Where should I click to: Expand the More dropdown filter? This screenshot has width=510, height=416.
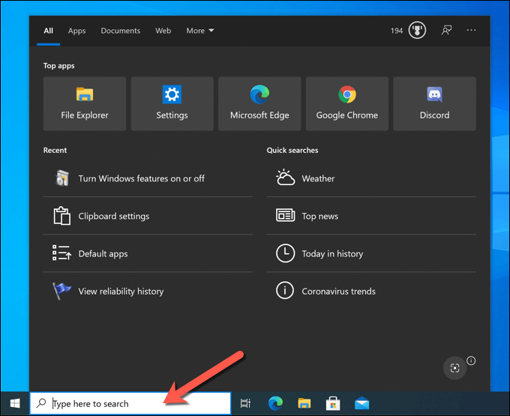199,31
